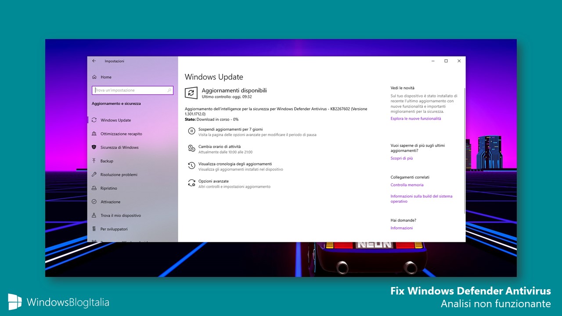Viewport: 562px width, 316px height.
Task: Click the Trova il mio dispositivo icon
Action: (x=94, y=215)
